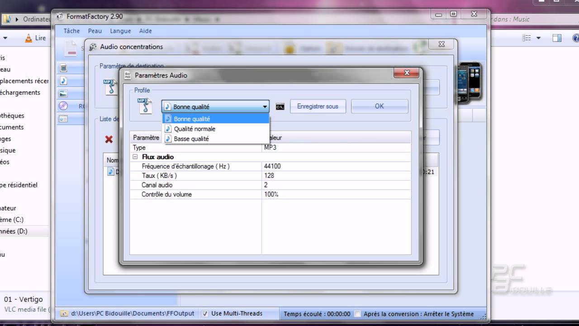Select the Taux 128 value cell
Screen dimensions: 579x326
(x=336, y=176)
